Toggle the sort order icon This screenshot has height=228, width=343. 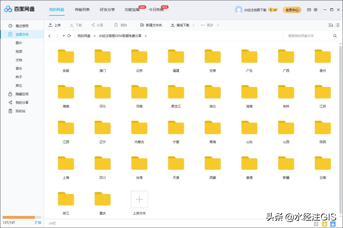[331, 25]
